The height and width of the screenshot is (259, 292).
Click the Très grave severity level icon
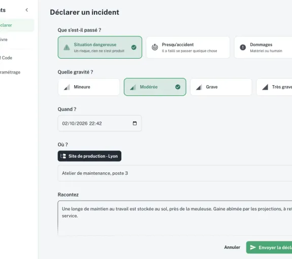(x=265, y=87)
